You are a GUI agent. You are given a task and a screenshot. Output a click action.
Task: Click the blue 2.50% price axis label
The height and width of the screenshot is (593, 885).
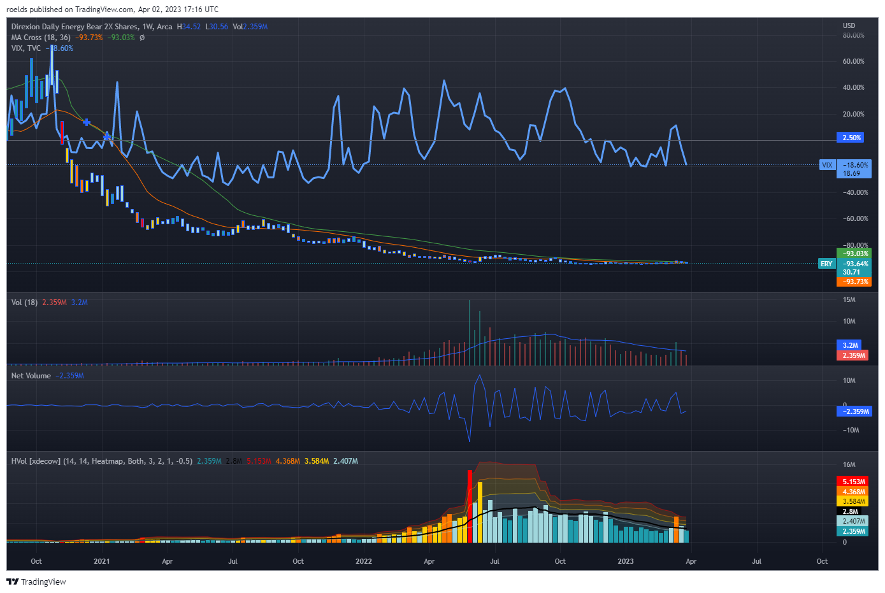click(x=852, y=138)
